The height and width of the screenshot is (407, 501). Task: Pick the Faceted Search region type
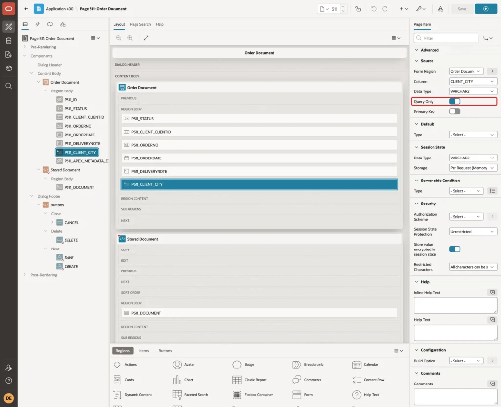click(x=190, y=395)
